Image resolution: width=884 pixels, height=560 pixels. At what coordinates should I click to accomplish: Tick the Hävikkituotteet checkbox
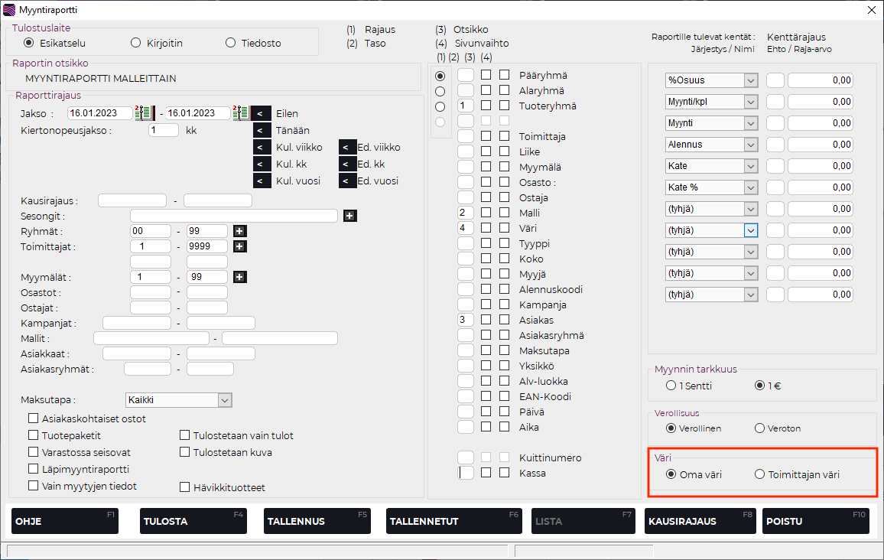[x=184, y=487]
